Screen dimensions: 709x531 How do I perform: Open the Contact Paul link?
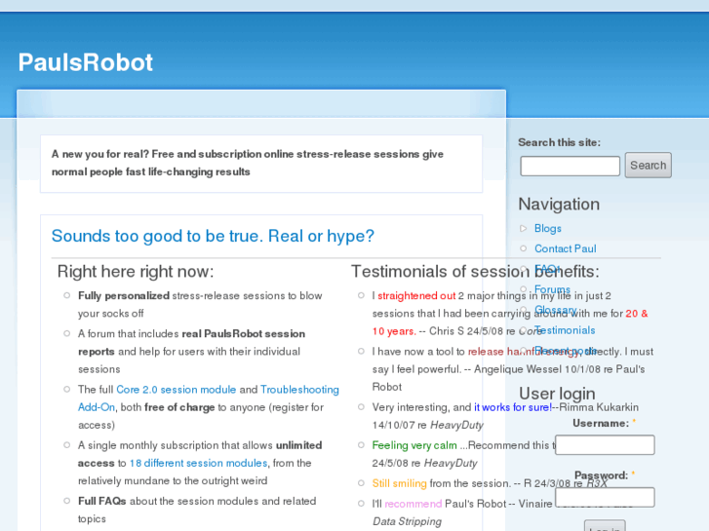[566, 248]
